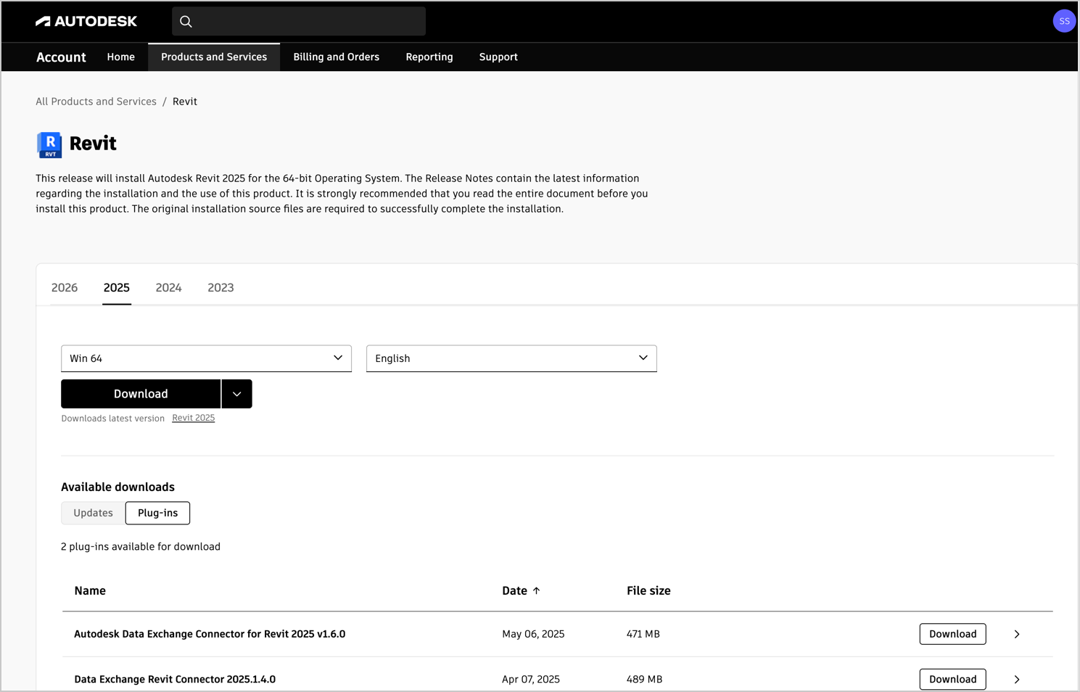
Task: Open the SS user profile avatar
Action: [1063, 21]
